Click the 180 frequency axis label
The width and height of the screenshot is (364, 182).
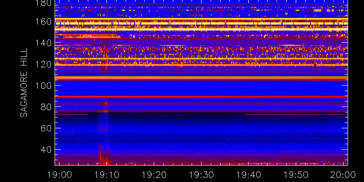coord(43,3)
